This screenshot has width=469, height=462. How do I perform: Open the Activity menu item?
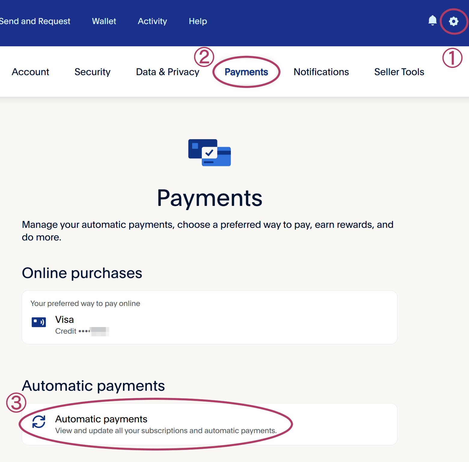coord(152,21)
